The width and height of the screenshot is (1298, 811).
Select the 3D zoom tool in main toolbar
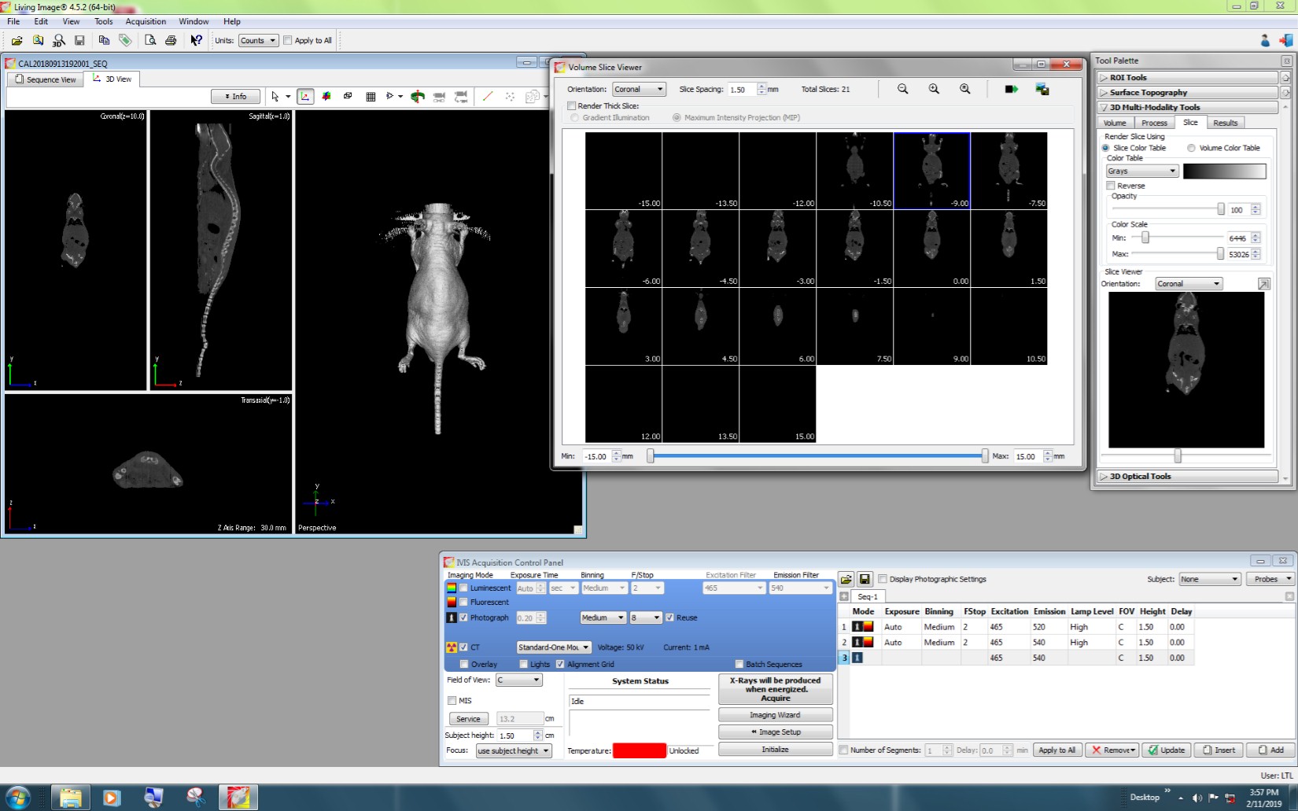click(x=59, y=40)
